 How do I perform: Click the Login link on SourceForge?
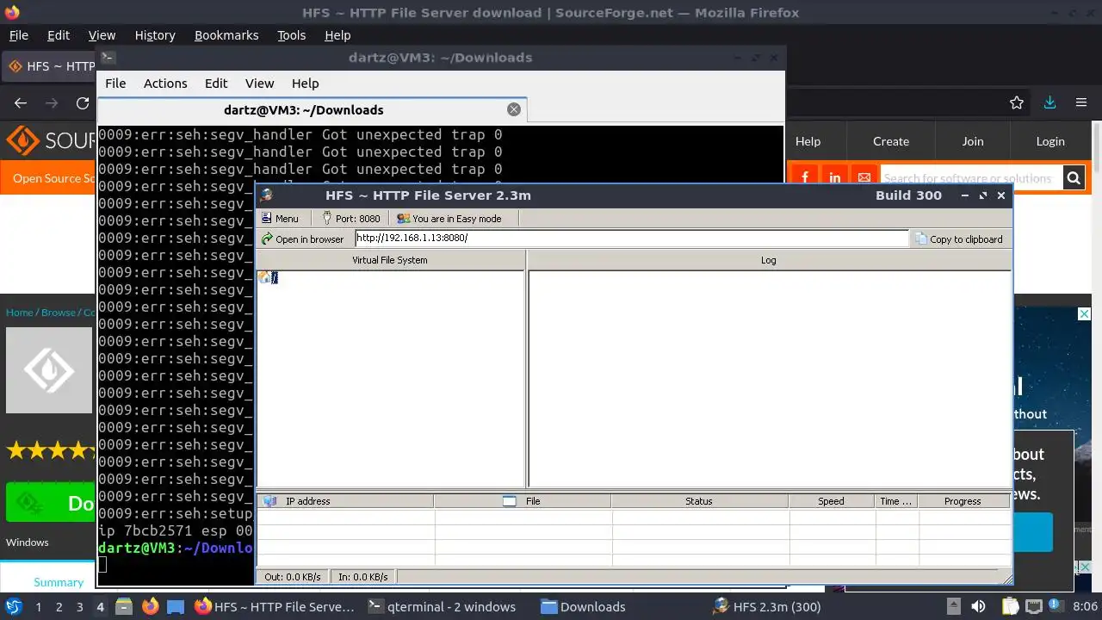1050,141
